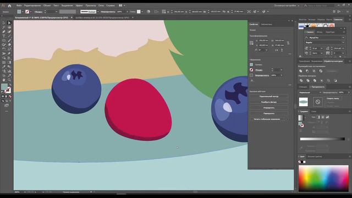Image resolution: width=352 pixels, height=198 pixels.
Task: Activate the fill box in toolbox
Action: [x=4, y=87]
